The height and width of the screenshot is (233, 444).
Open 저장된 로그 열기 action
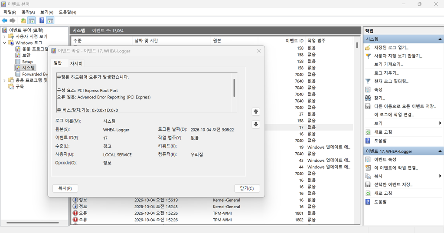click(x=391, y=48)
